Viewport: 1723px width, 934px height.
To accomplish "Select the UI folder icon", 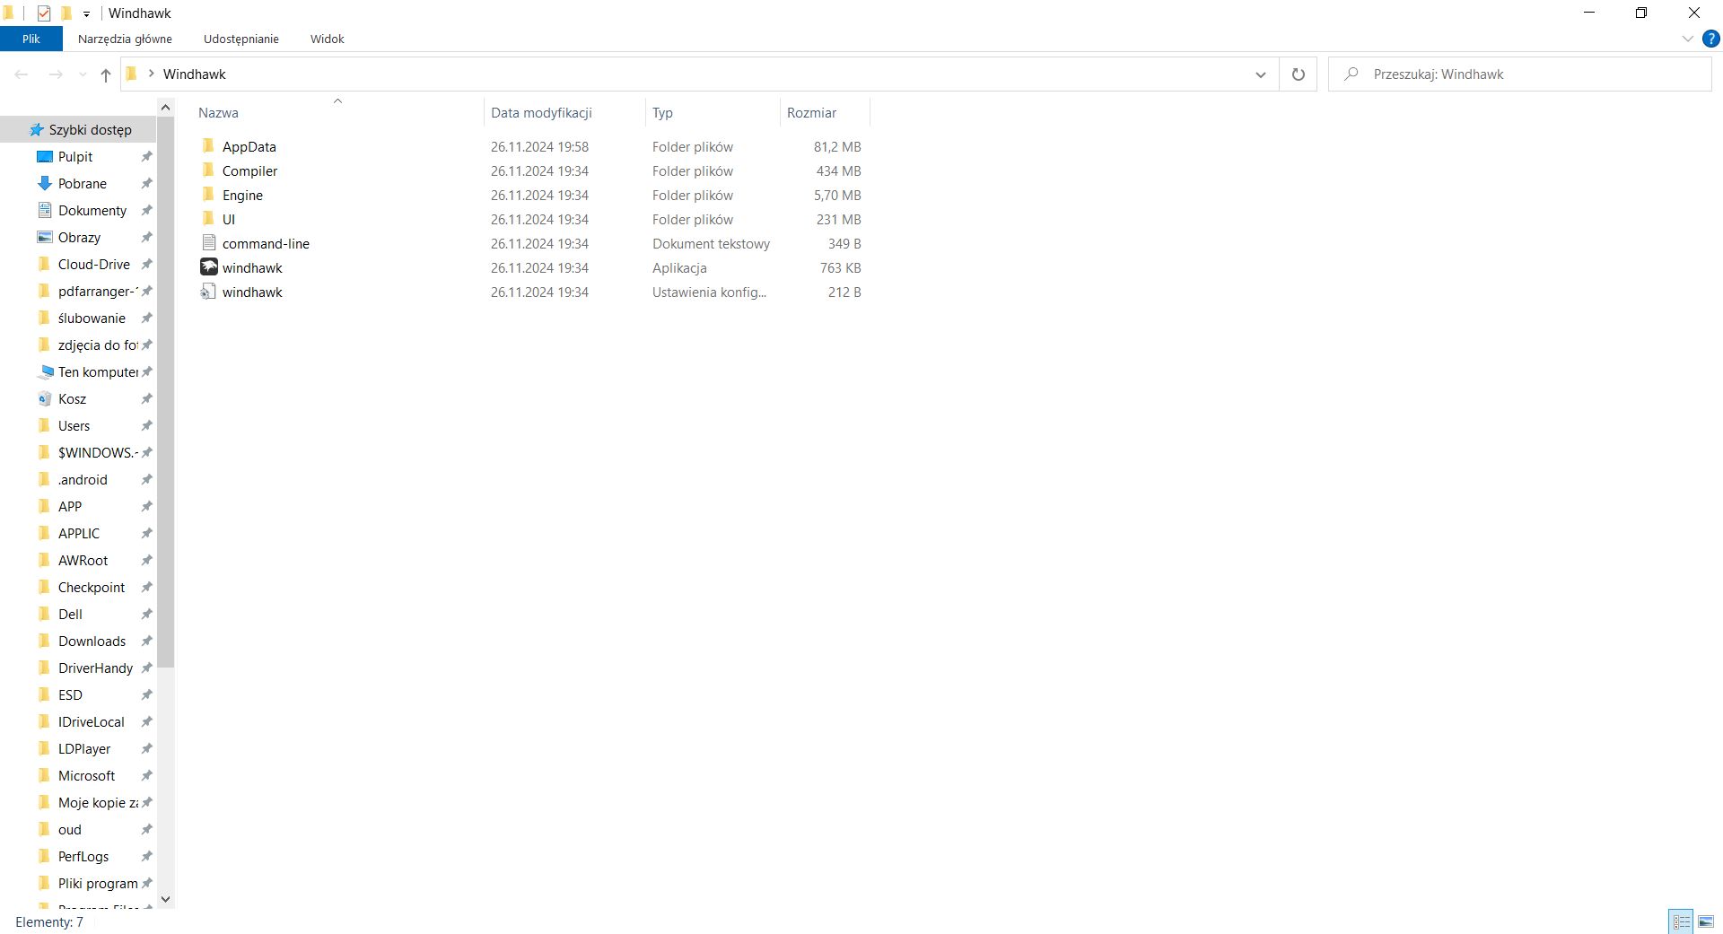I will [x=208, y=219].
